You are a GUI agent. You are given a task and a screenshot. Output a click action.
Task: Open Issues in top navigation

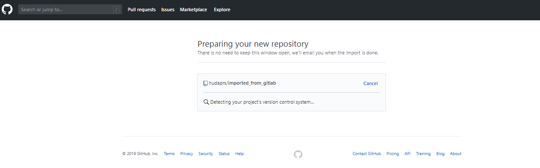(x=168, y=10)
